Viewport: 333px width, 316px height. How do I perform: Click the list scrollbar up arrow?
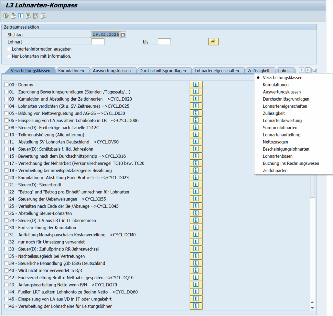tap(312, 302)
